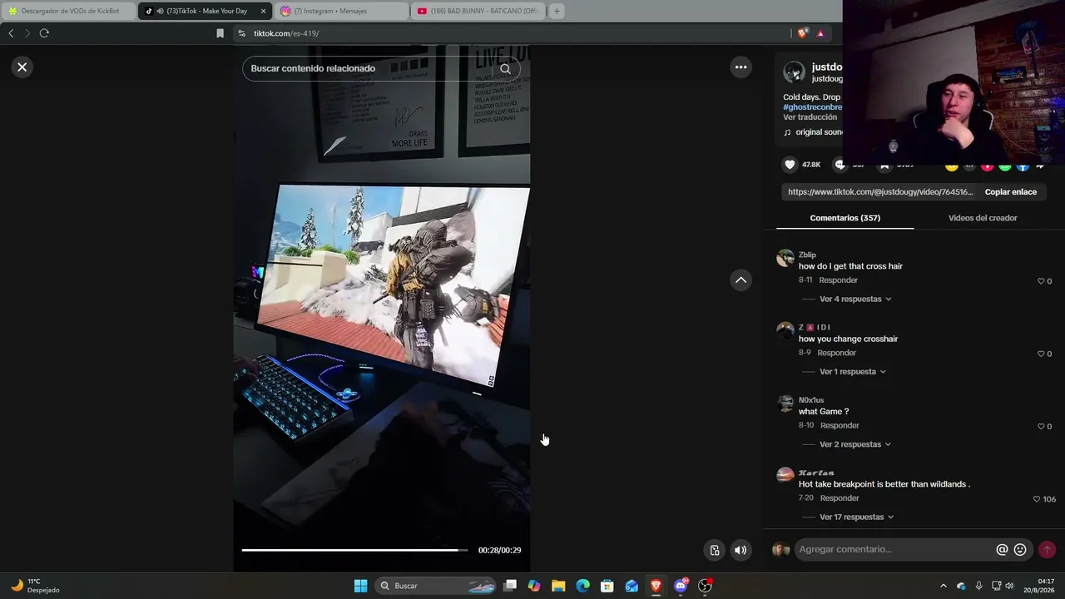
Task: Click the Agregar comentario input field
Action: click(895, 549)
